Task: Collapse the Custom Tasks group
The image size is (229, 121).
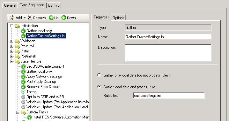Action: (18, 112)
